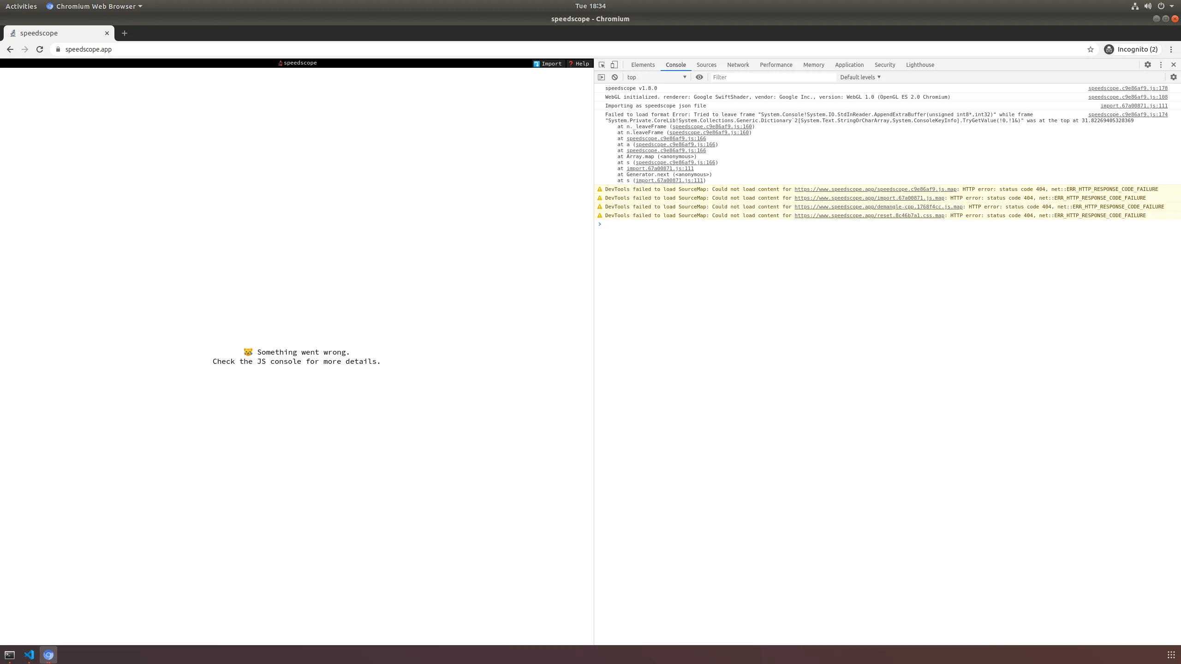This screenshot has width=1181, height=664.
Task: Open the speedscope.c9e86af9.js.map source link
Action: (x=875, y=189)
